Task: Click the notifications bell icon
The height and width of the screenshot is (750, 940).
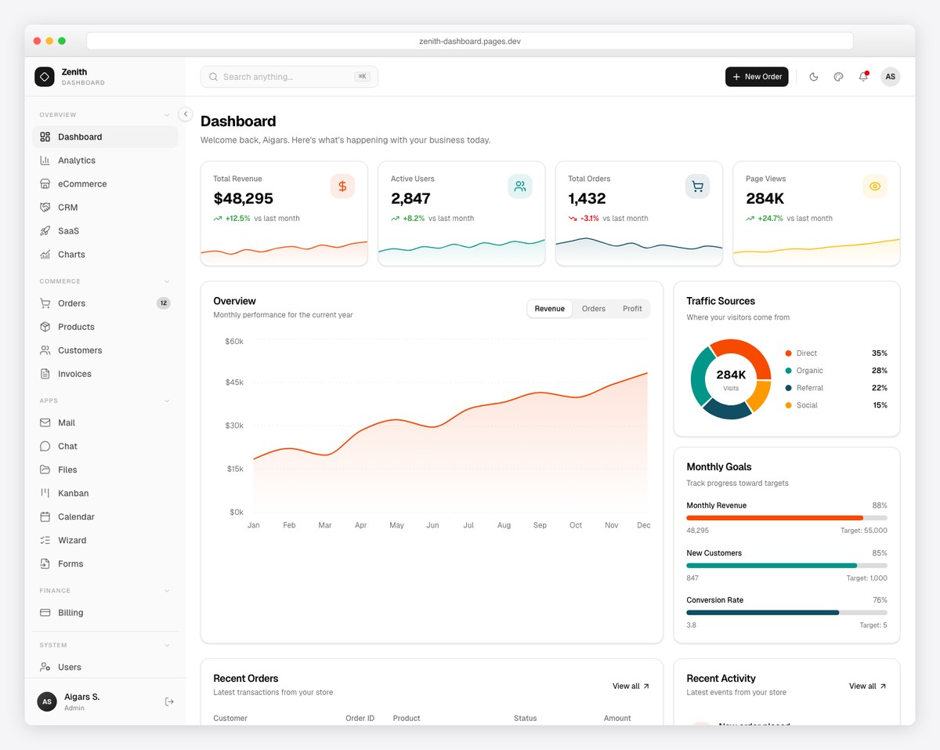Action: click(863, 77)
